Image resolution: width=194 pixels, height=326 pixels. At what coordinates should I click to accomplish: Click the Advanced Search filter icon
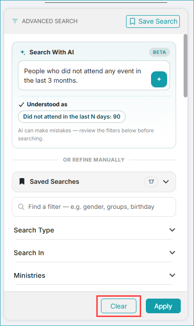click(x=15, y=21)
